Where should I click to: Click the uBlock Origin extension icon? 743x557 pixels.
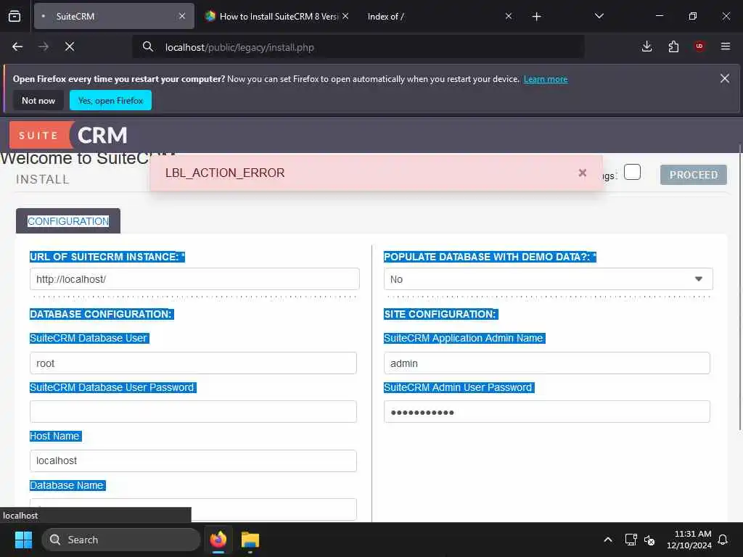(x=699, y=46)
